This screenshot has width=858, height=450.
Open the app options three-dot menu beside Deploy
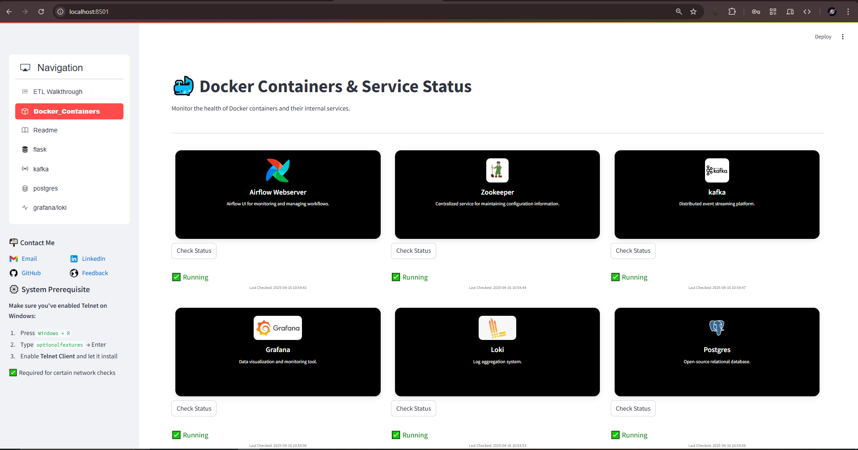843,37
